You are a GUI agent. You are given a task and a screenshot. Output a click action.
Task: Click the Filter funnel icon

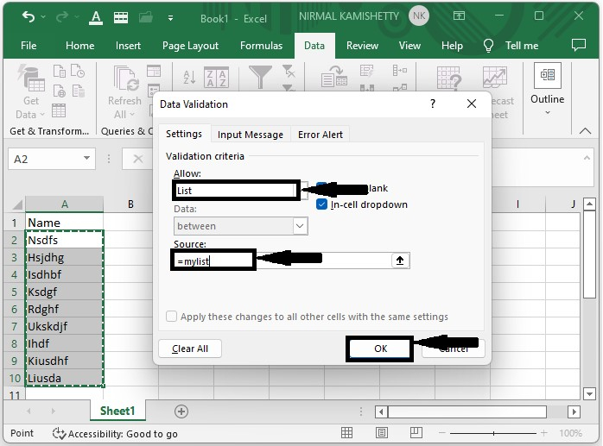click(x=259, y=78)
